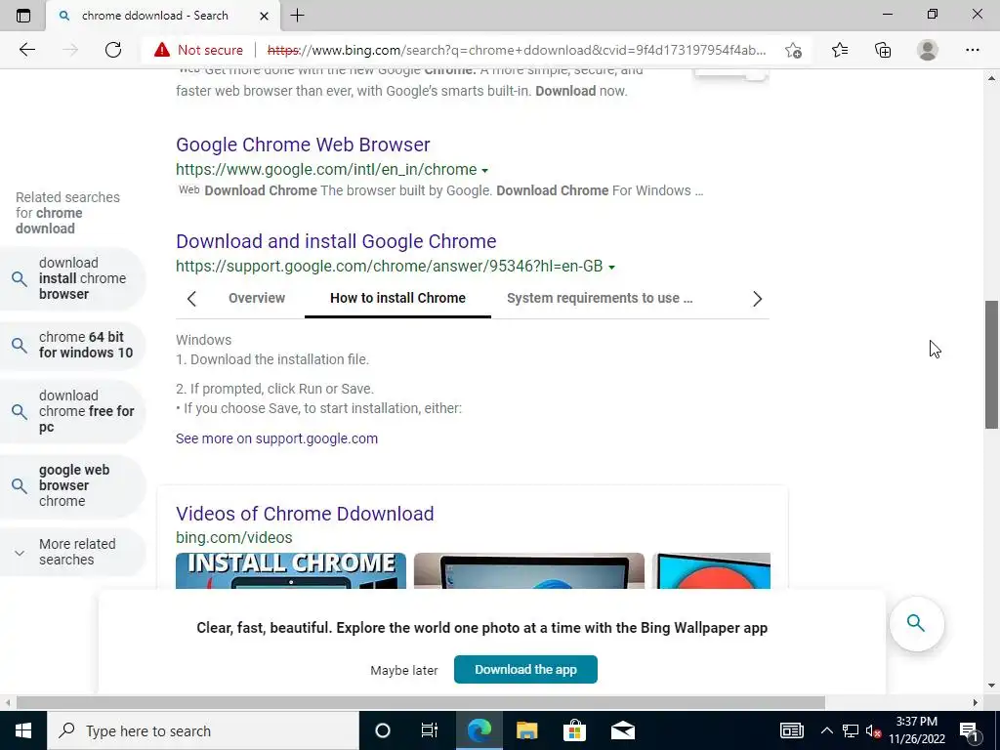Search google web browser chrome suggestion
Image resolution: width=1000 pixels, height=750 pixels.
point(72,486)
